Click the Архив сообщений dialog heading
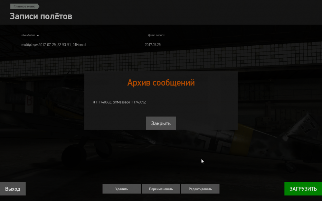The height and width of the screenshot is (201, 322). click(161, 82)
